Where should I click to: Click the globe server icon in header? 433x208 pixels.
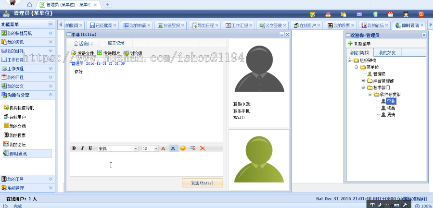tap(375, 14)
